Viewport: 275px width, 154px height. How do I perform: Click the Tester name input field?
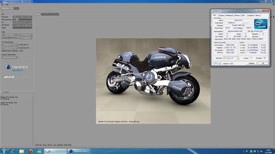click(x=22, y=28)
